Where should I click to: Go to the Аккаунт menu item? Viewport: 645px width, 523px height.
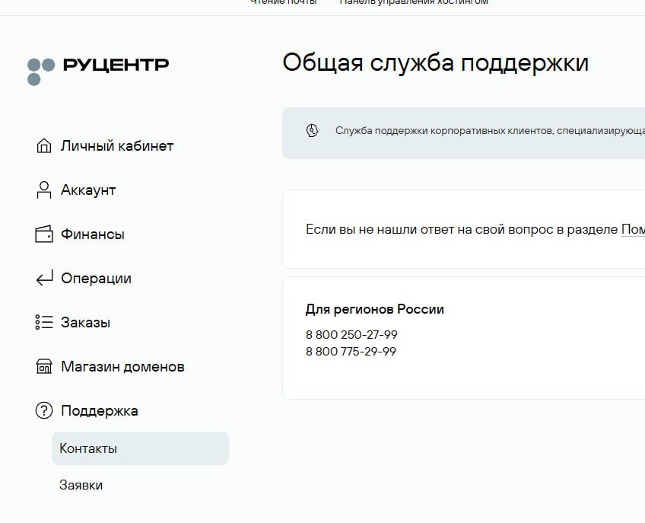[x=88, y=190]
